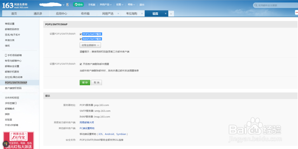Click the 1元夺宝 advertisement banner

point(18,140)
